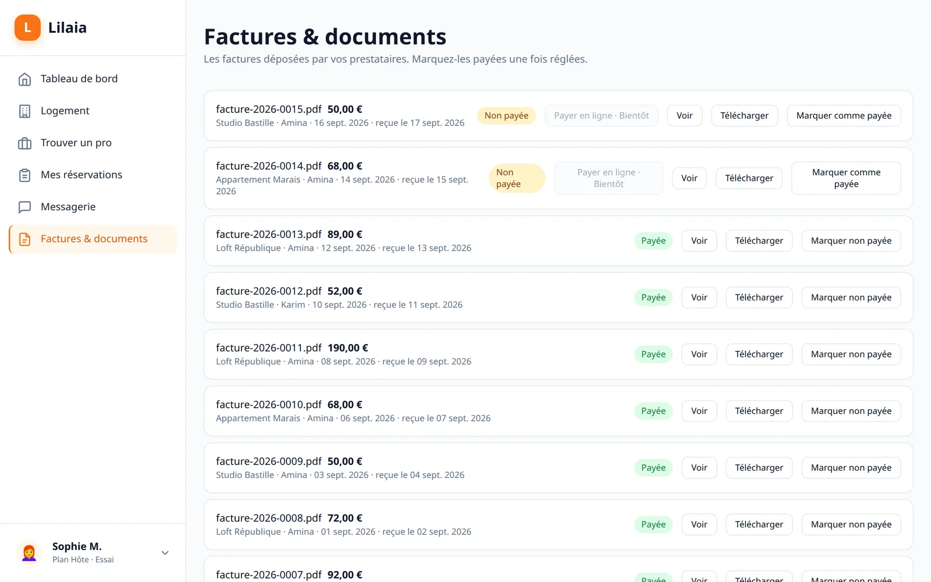931x582 pixels.
Task: Download facture-2026-0014.pdf
Action: pos(749,178)
